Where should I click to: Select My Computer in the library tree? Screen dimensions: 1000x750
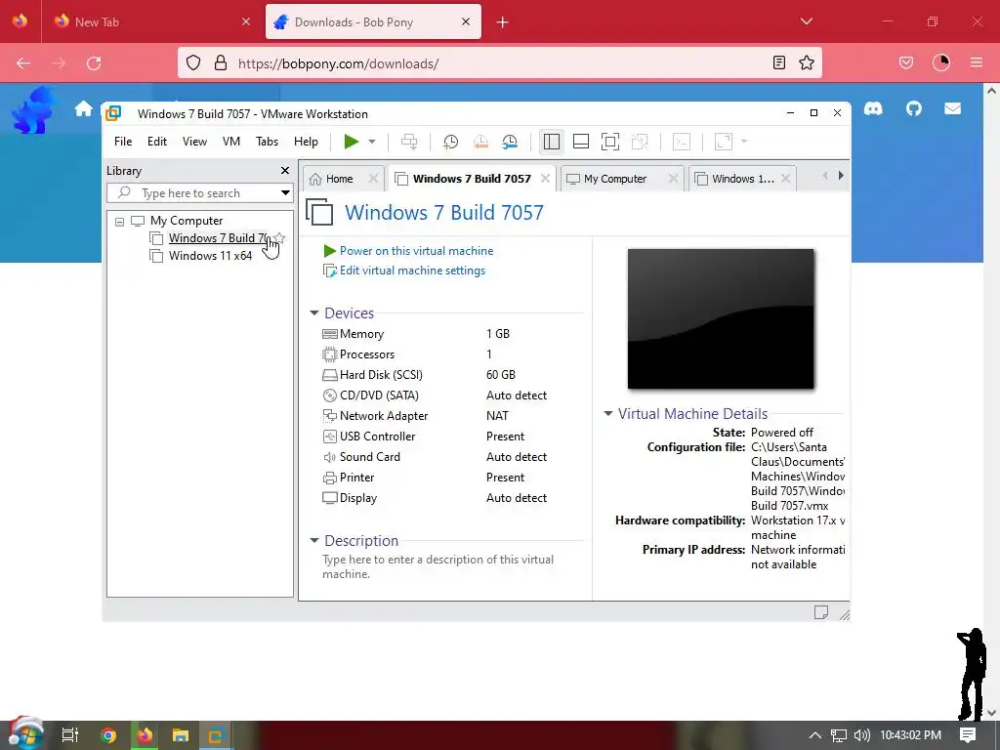coord(187,221)
